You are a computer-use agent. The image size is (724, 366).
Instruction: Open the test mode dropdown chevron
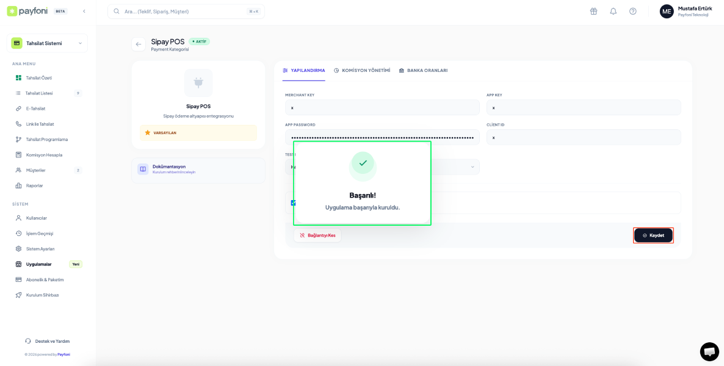pyautogui.click(x=472, y=167)
